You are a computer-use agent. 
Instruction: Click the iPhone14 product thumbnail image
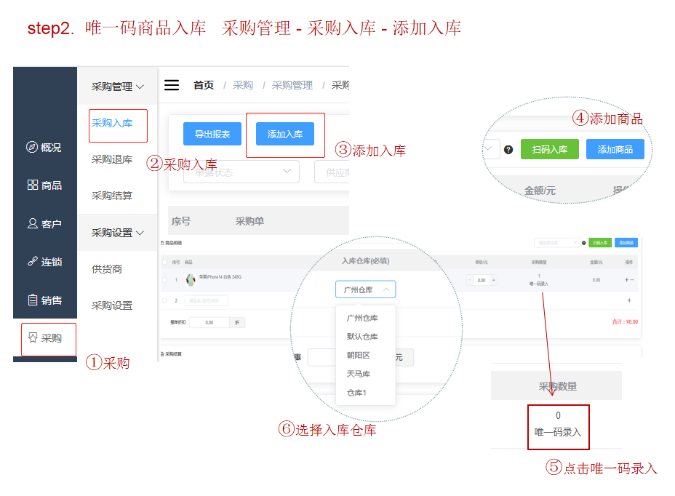click(191, 280)
